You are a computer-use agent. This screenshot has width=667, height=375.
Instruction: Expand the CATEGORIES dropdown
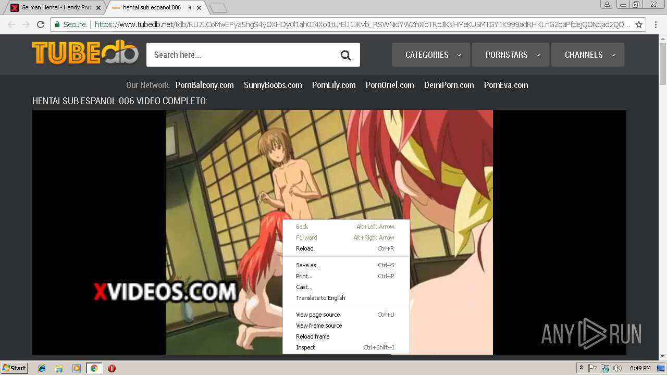pyautogui.click(x=431, y=55)
